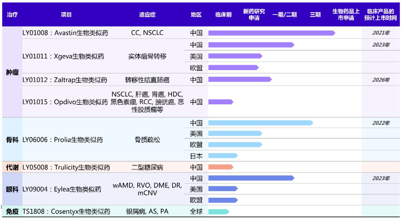Screen dimensions: 403x221
Task: Click the teal Cosentyx 全球 progress bar
Action: point(219,212)
